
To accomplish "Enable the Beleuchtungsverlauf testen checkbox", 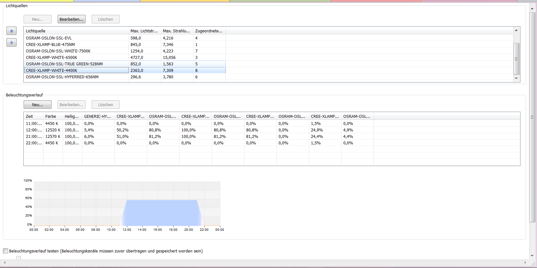I will 6,251.
